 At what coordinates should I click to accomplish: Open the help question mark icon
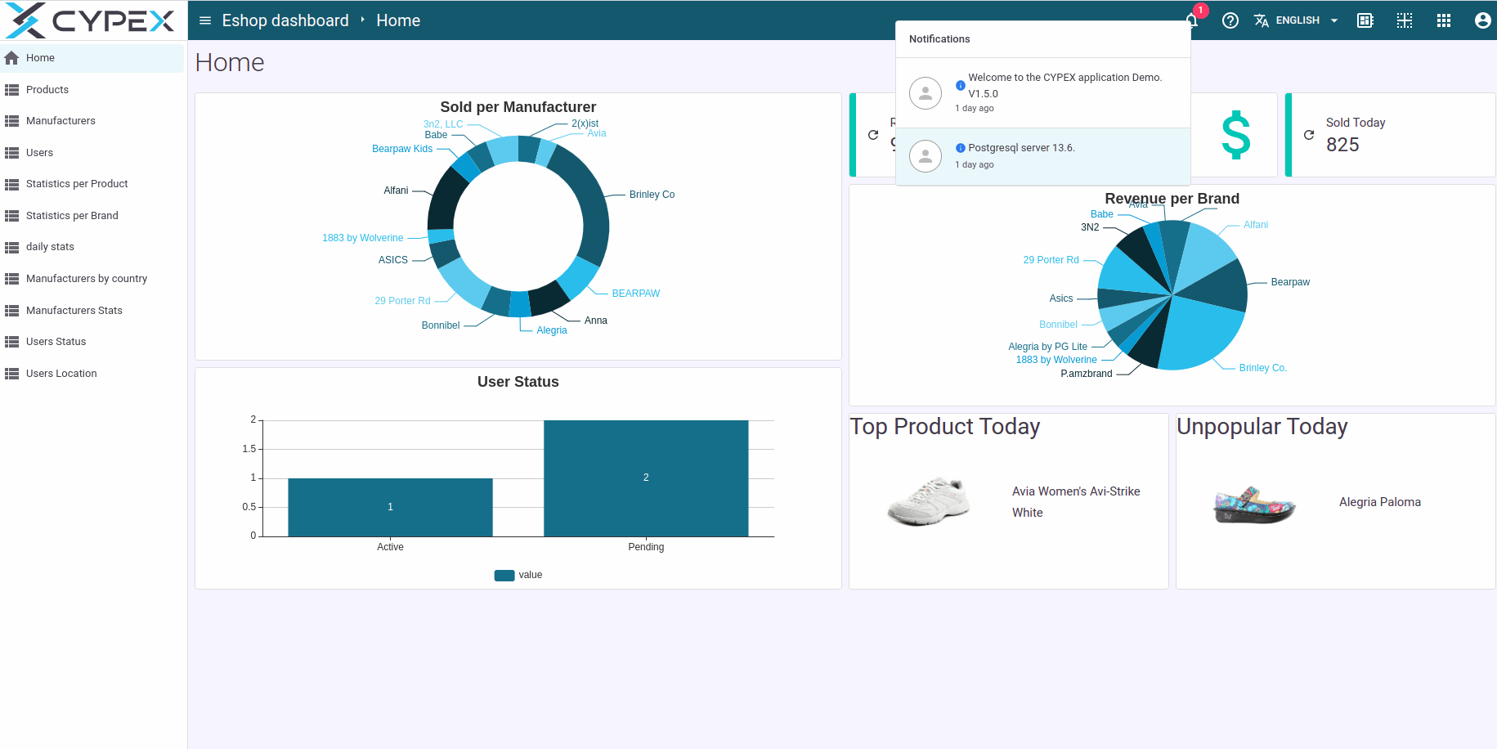[x=1230, y=20]
